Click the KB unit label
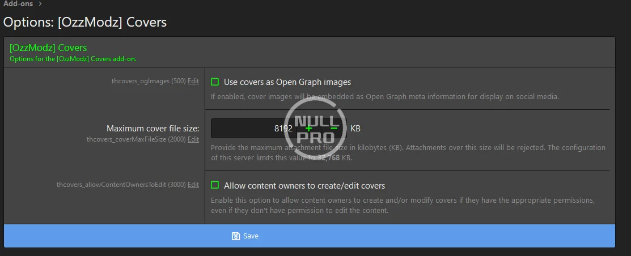This screenshot has height=256, width=631. pyautogui.click(x=355, y=129)
